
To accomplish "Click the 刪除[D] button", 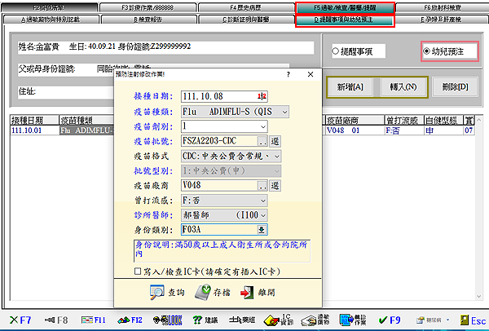I will [x=455, y=86].
